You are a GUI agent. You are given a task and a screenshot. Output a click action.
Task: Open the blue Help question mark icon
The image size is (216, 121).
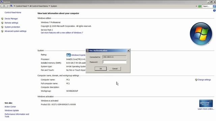click(x=214, y=10)
